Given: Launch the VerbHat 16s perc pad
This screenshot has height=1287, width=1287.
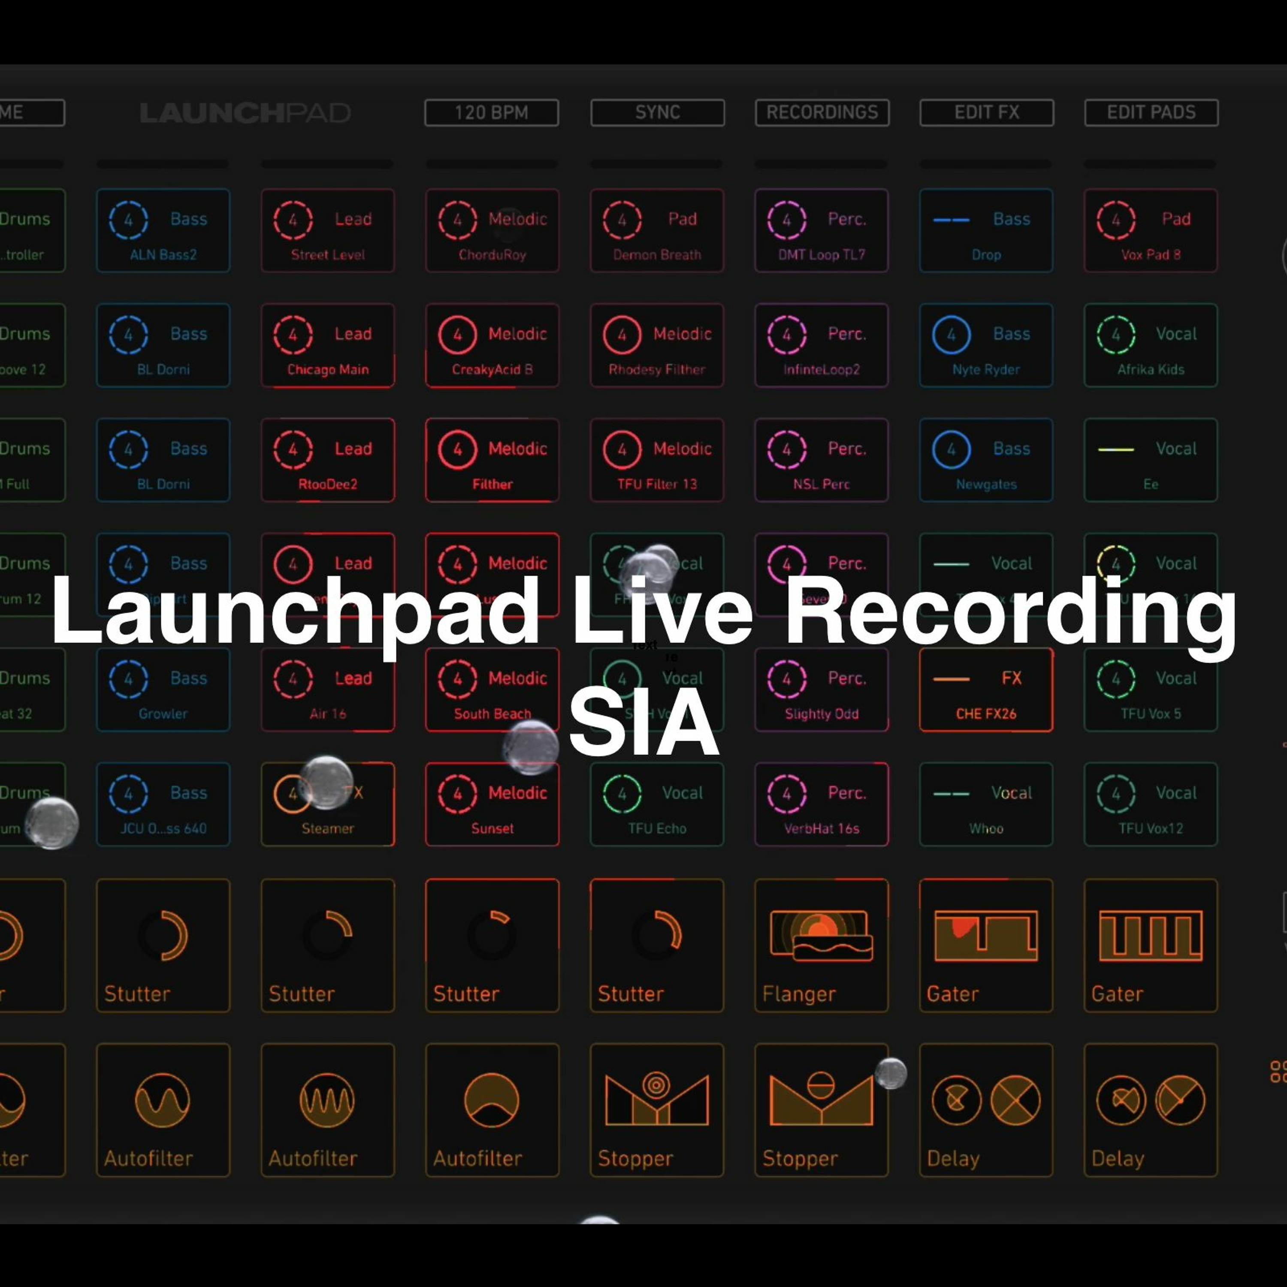Looking at the screenshot, I should [x=822, y=804].
